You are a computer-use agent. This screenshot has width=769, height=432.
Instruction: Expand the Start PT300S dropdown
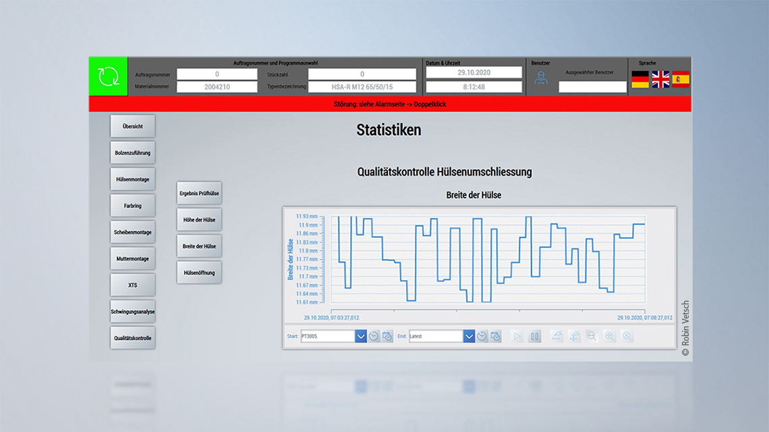pyautogui.click(x=361, y=336)
